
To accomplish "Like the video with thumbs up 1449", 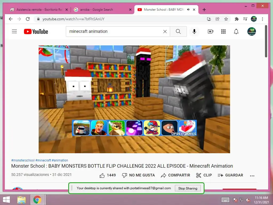I will coord(107,175).
